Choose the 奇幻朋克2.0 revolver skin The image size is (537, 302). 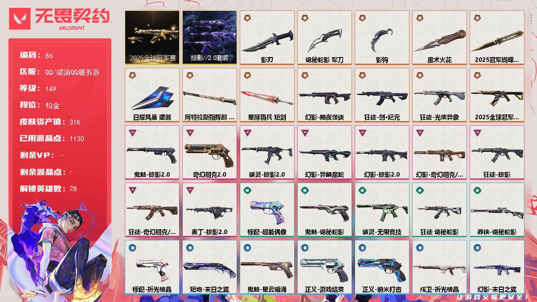click(210, 153)
